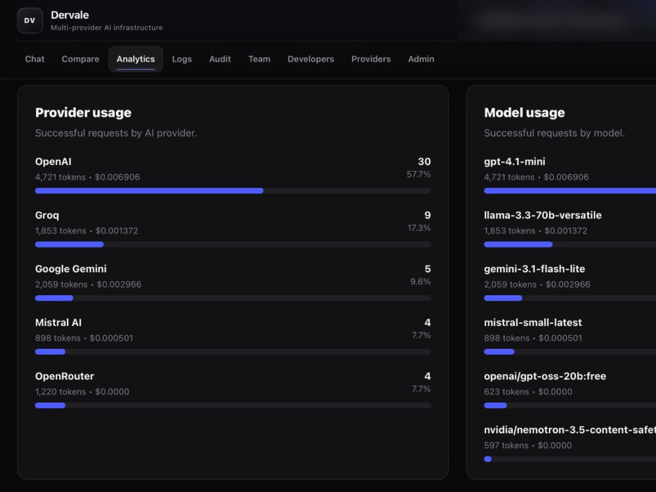Click the Groq usage progress bar
Screen dimensions: 656x492
(x=233, y=244)
